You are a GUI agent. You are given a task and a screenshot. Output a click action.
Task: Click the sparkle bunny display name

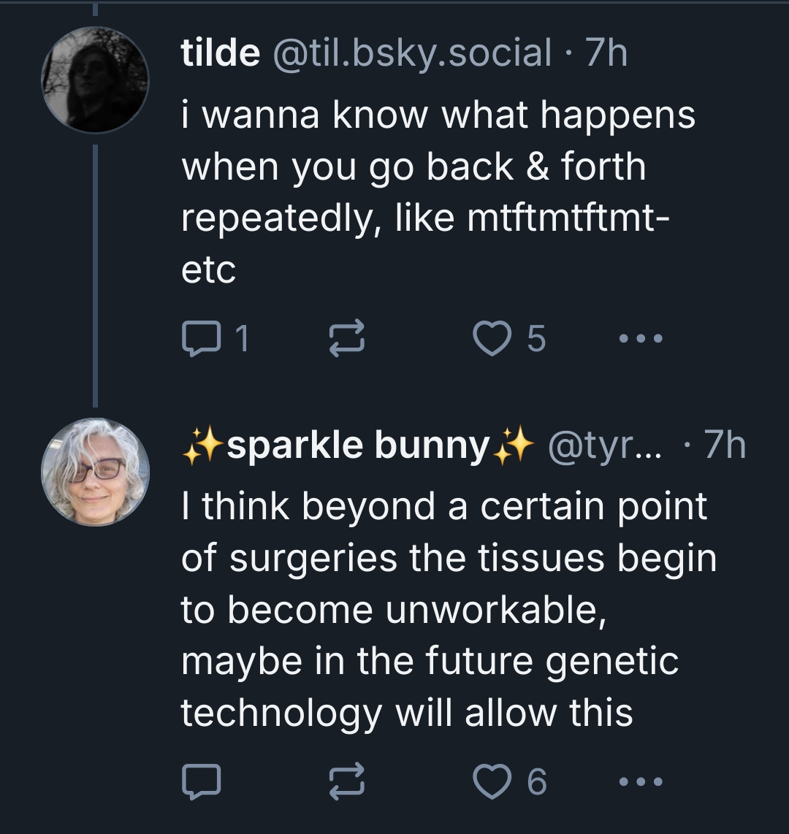[x=358, y=445]
